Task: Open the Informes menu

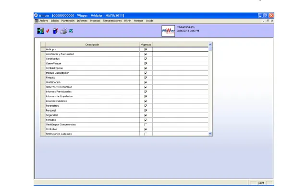Action: coord(82,21)
